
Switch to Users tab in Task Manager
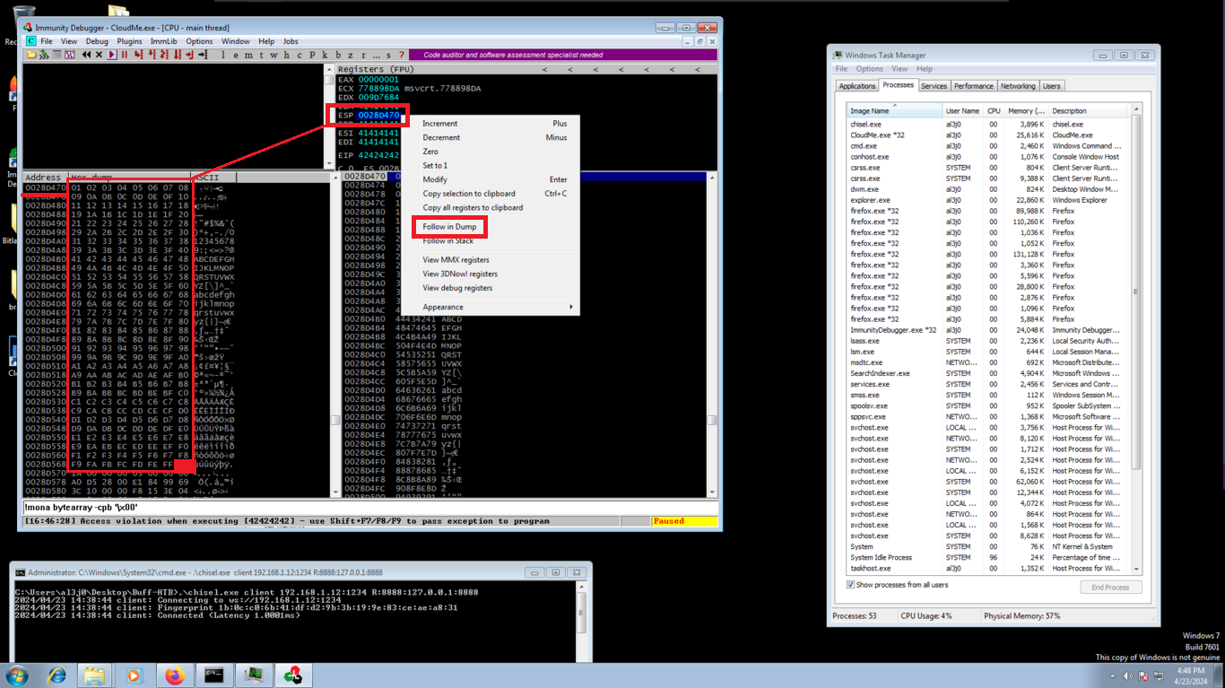1051,86
